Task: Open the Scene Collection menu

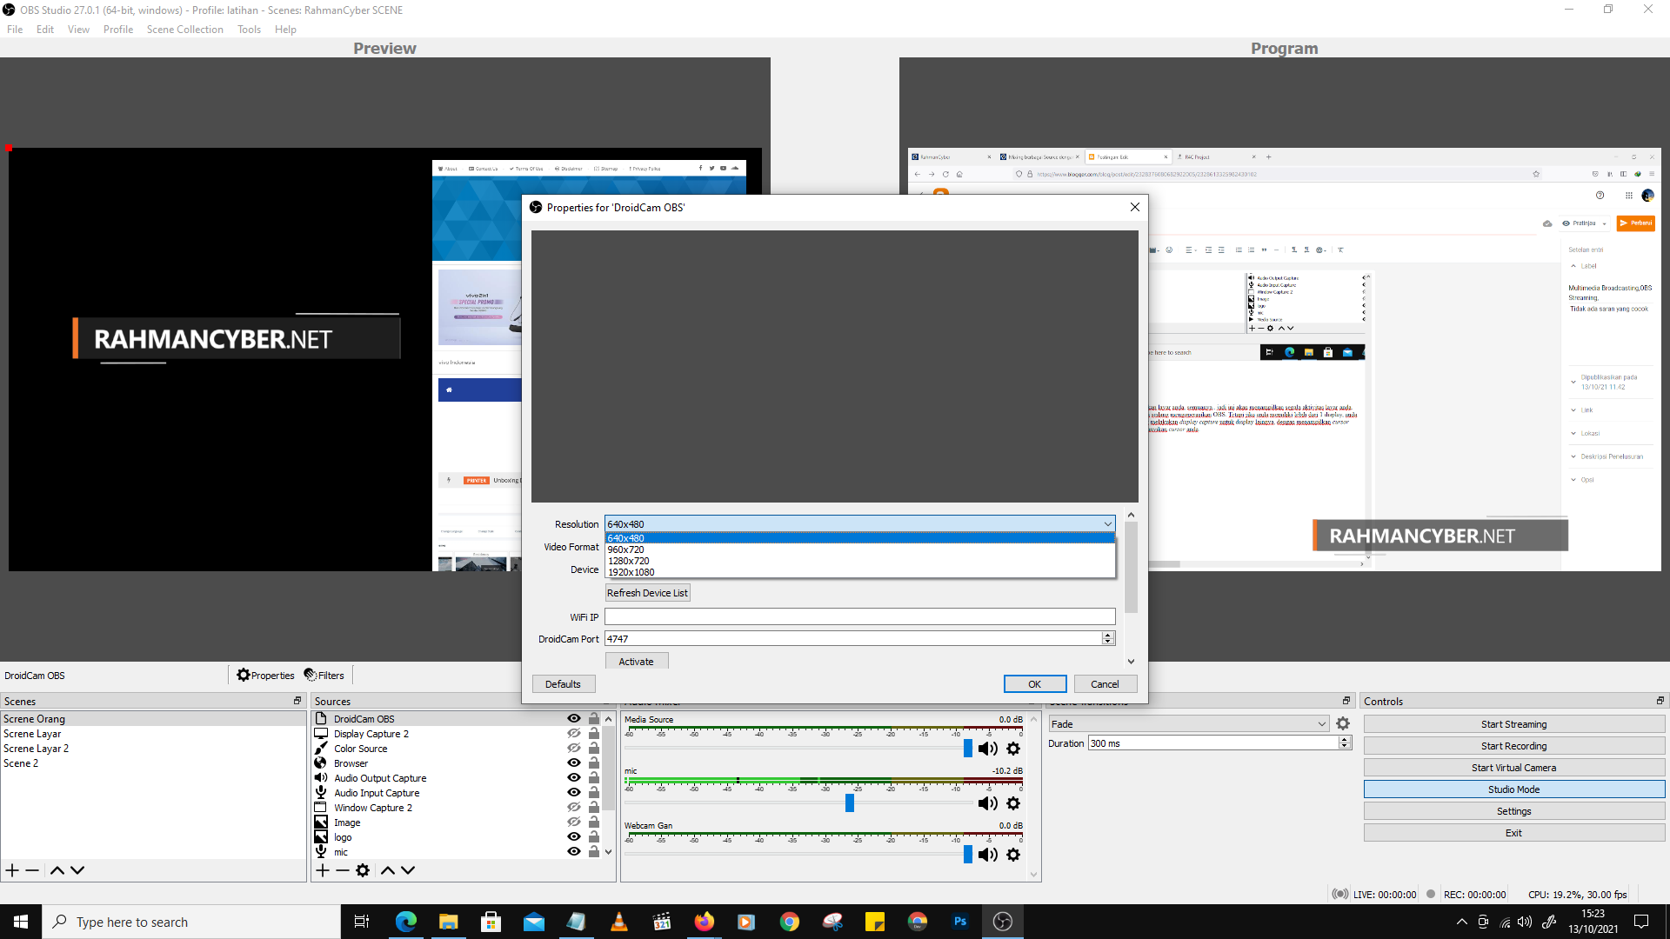Action: (185, 30)
